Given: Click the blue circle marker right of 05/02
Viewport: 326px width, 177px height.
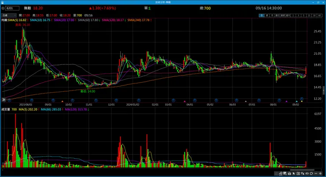Looking at the screenshot, I should coord(216,100).
